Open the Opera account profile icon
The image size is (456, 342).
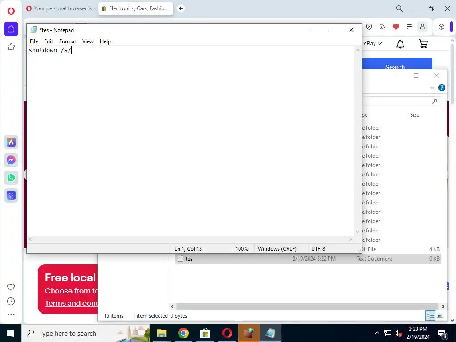tap(423, 27)
